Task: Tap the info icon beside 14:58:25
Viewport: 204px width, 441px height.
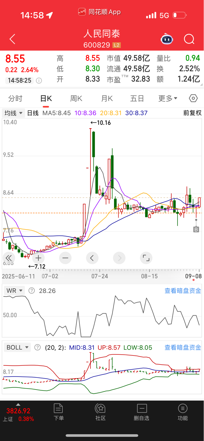Action: (x=39, y=81)
